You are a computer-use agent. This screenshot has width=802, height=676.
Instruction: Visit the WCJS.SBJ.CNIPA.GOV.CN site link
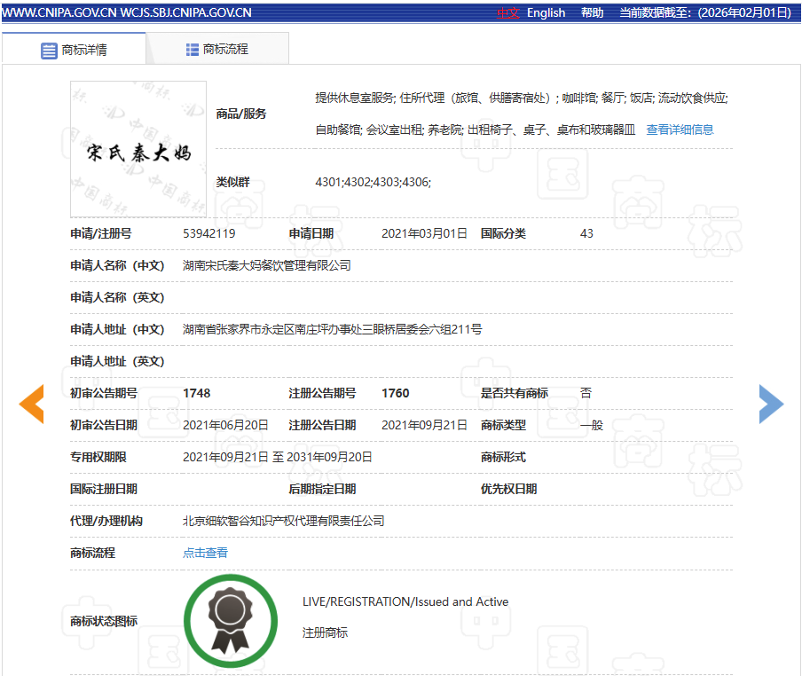185,12
